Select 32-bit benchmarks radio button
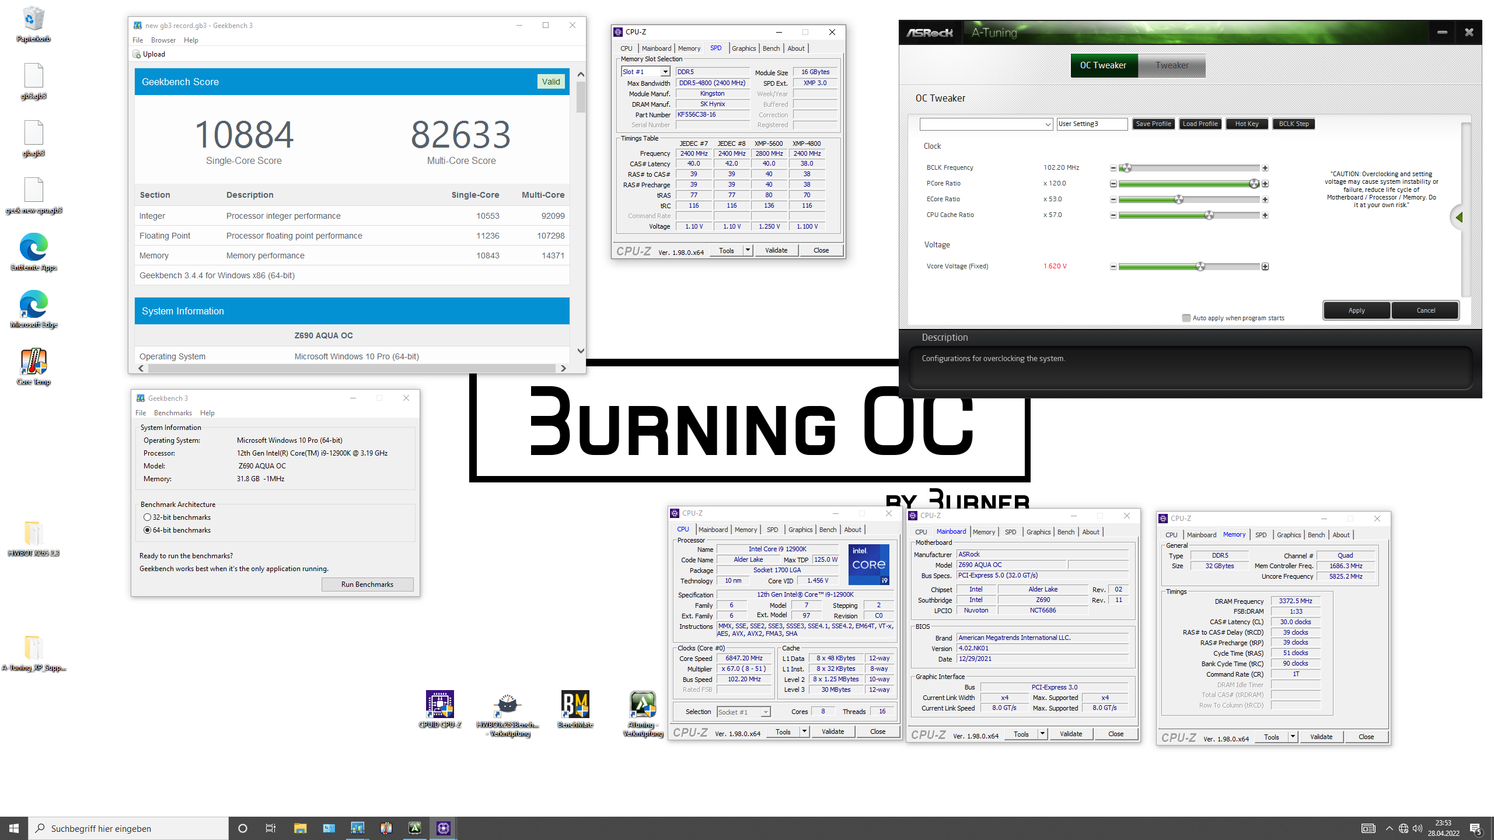This screenshot has height=840, width=1494. [147, 517]
